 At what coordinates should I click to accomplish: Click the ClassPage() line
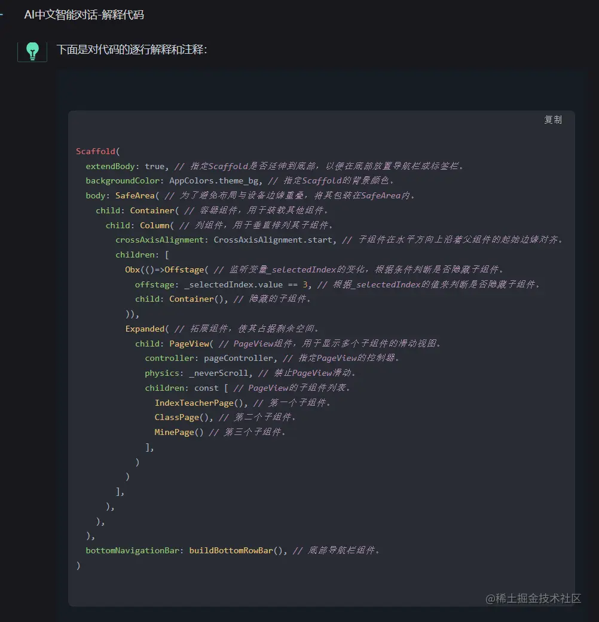pyautogui.click(x=225, y=417)
